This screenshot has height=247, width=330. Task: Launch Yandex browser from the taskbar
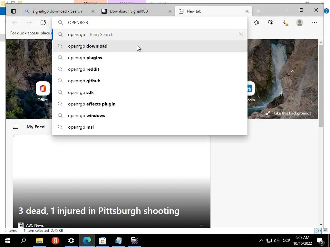click(55, 241)
